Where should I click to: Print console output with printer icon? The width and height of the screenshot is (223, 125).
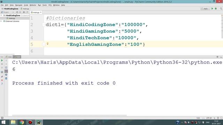click(6, 75)
